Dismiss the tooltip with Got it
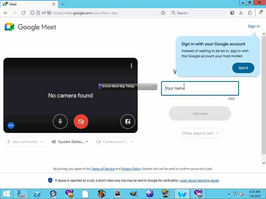The width and height of the screenshot is (266, 199). coord(243,68)
